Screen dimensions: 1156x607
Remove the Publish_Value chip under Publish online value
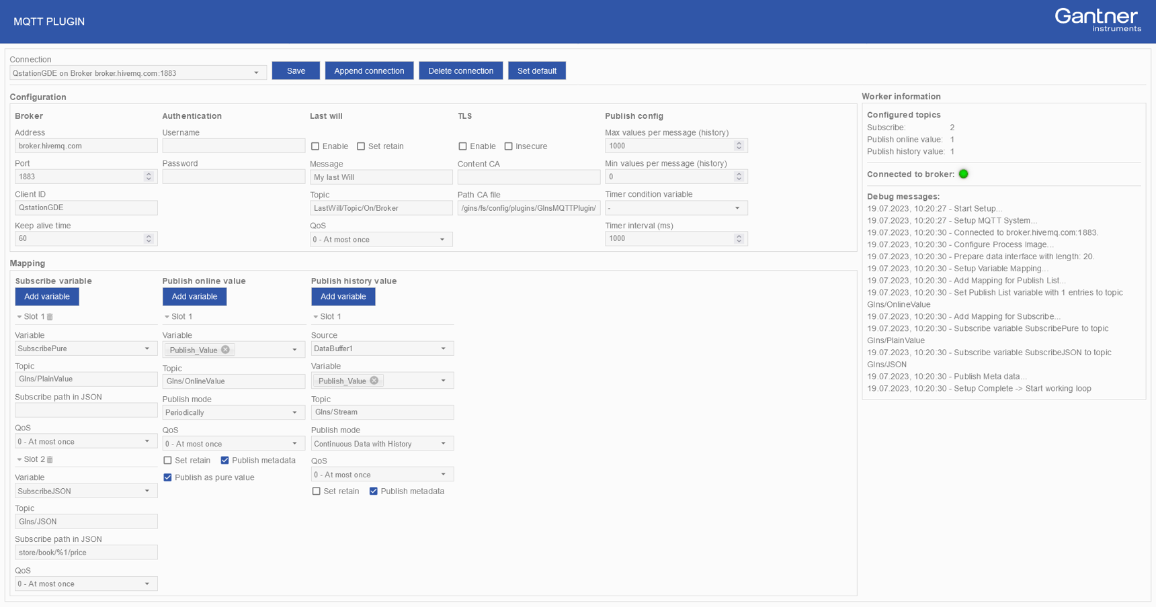point(225,349)
